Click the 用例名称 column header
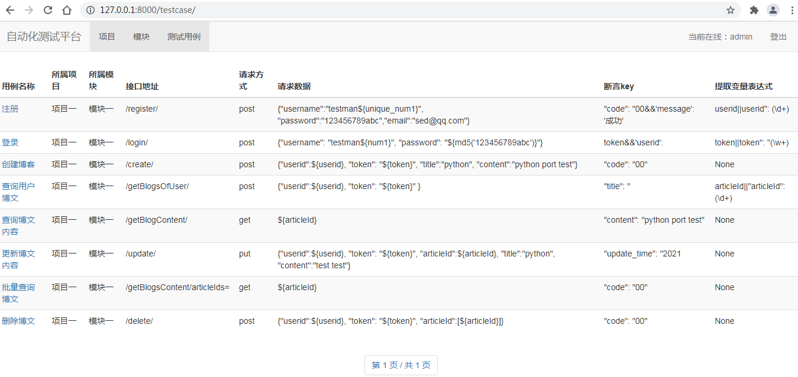Screen dimensions: 798x377 pos(18,86)
